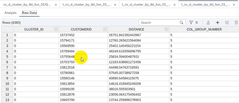The image size is (239, 103).
Task: Click customer ID 15737452 cell
Action: [83, 35]
